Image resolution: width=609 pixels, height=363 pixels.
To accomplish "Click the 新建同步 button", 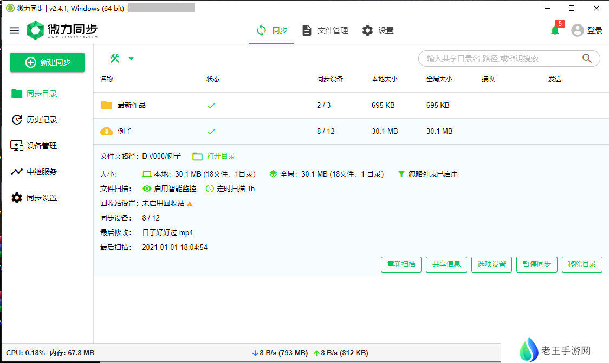I will pos(48,62).
